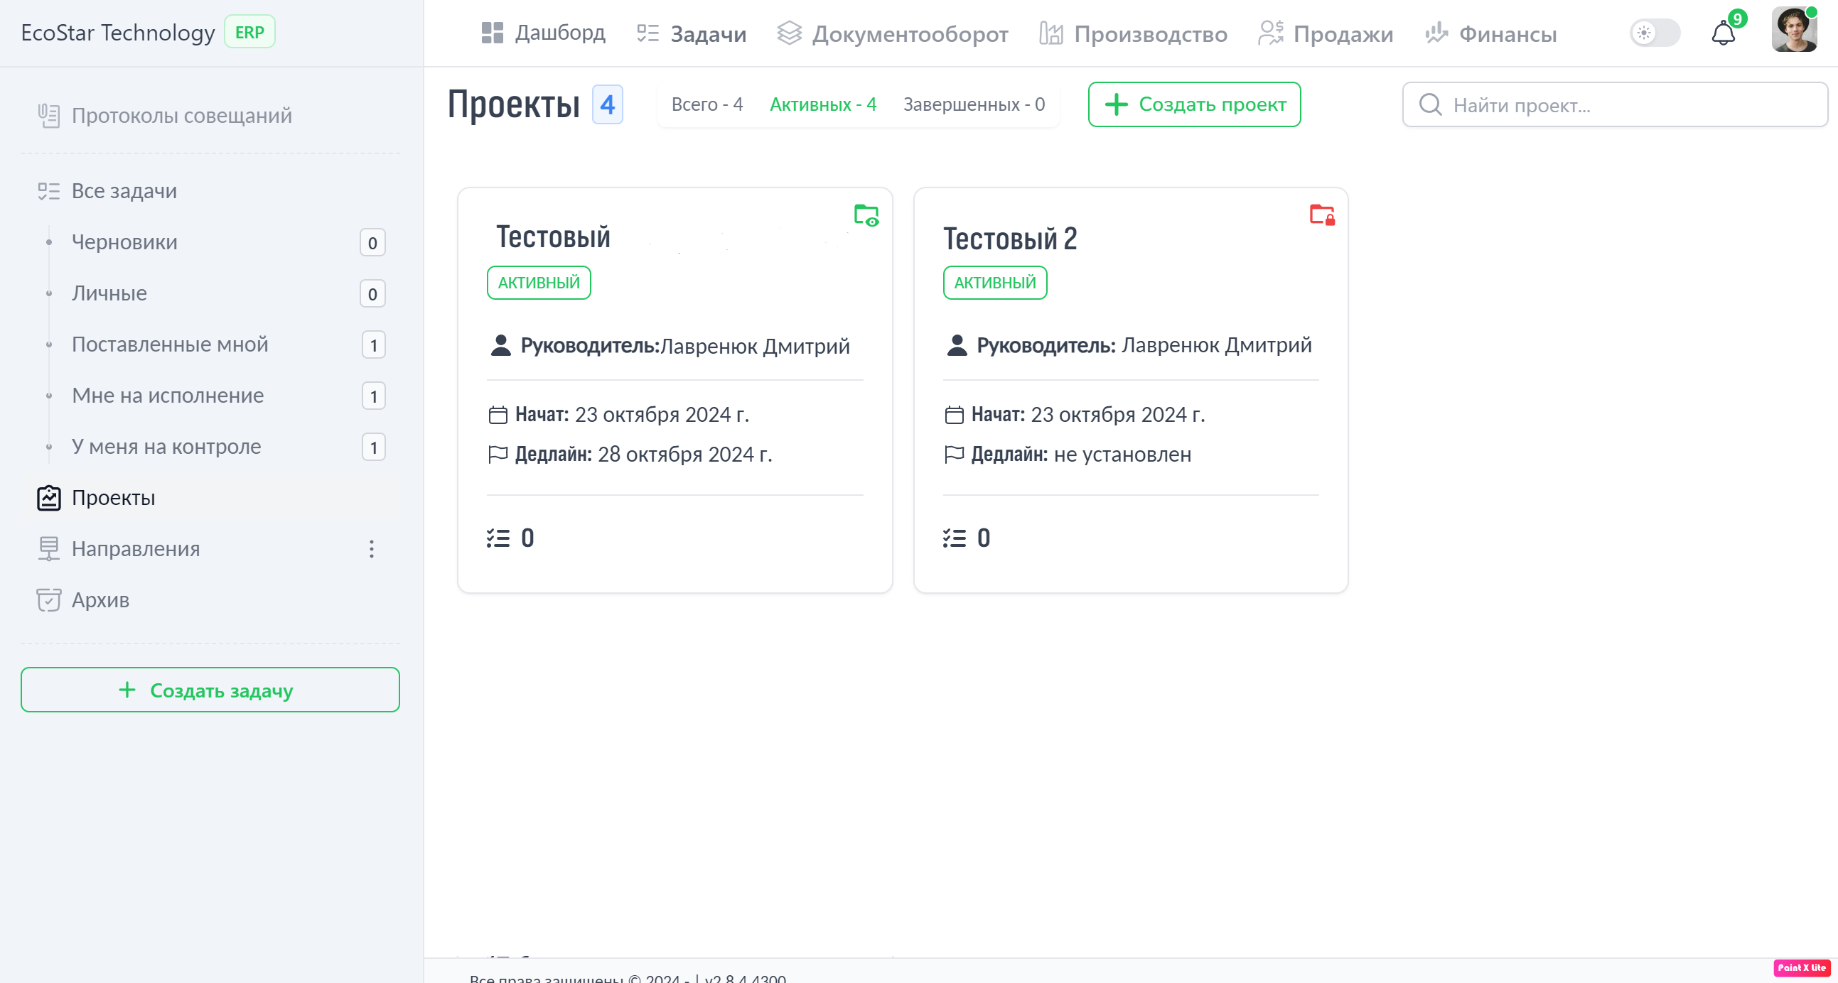
Task: Open the three-dot menu next to Направления
Action: (x=371, y=549)
